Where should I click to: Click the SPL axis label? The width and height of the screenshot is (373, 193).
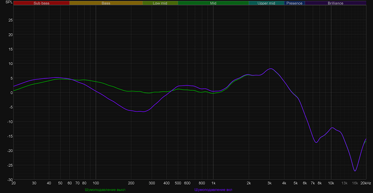[x=9, y=2]
